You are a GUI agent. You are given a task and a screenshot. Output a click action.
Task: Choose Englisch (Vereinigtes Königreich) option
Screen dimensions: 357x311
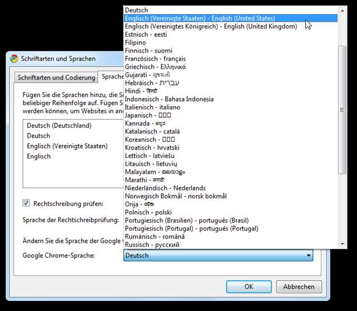230,26
